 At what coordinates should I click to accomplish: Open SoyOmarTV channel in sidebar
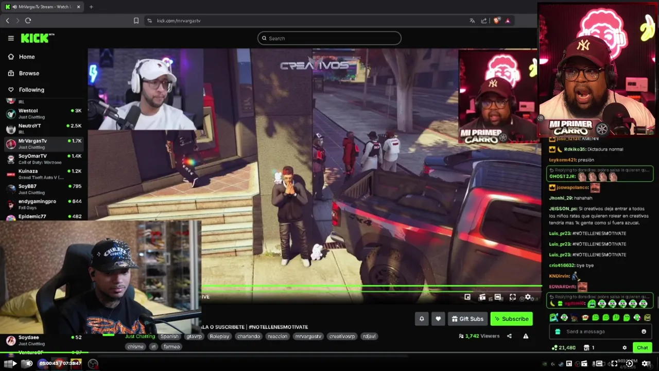coord(43,159)
